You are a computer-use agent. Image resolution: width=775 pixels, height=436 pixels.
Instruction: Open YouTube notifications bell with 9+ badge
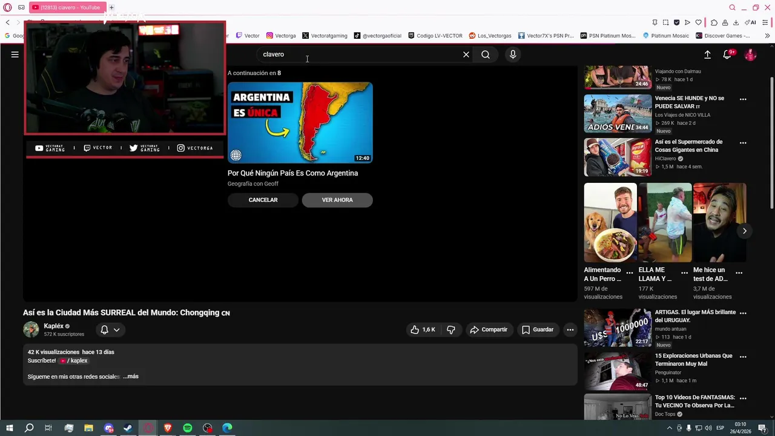pos(728,54)
